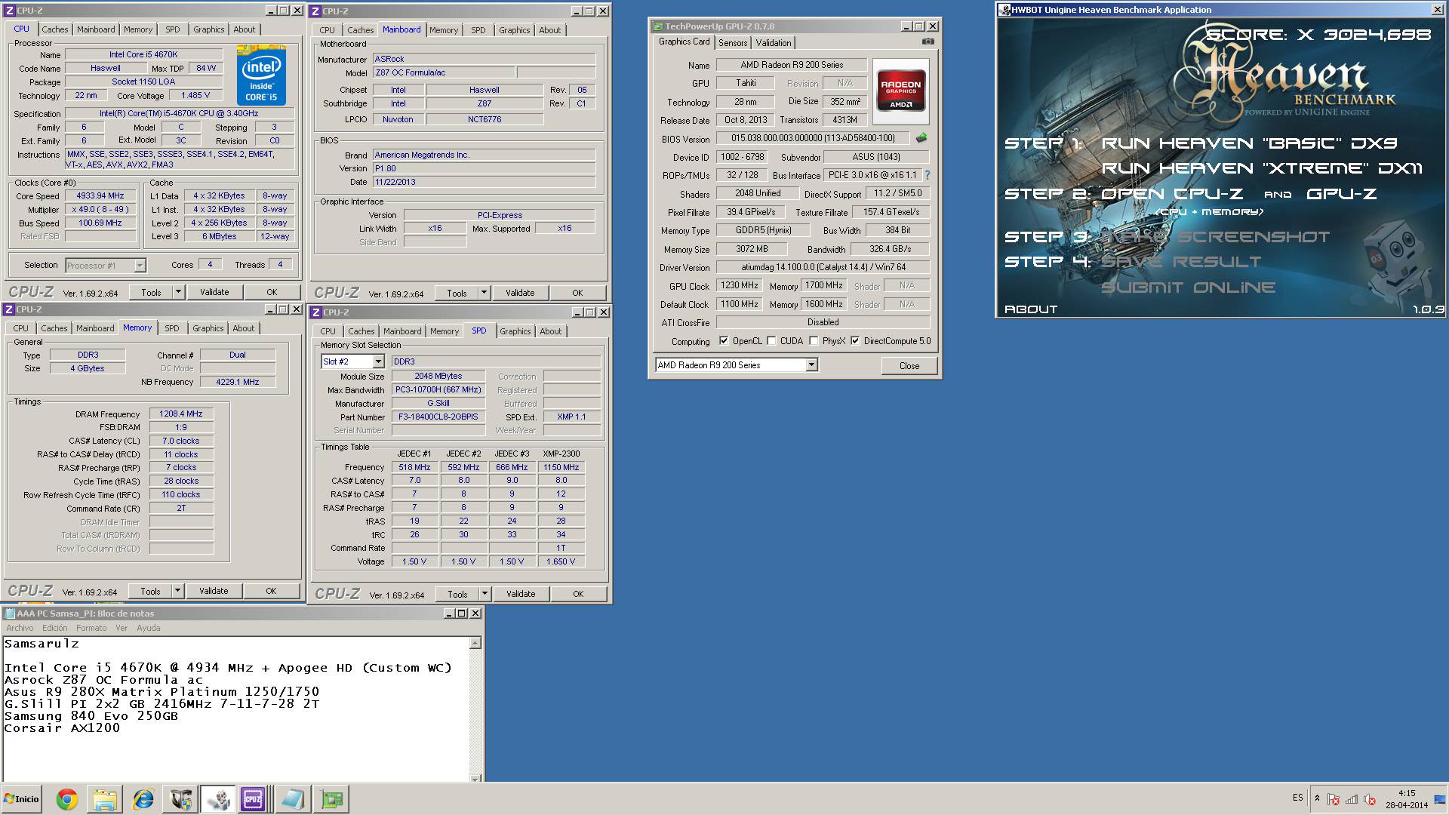Click the show desktop icon beside clock

click(1440, 799)
